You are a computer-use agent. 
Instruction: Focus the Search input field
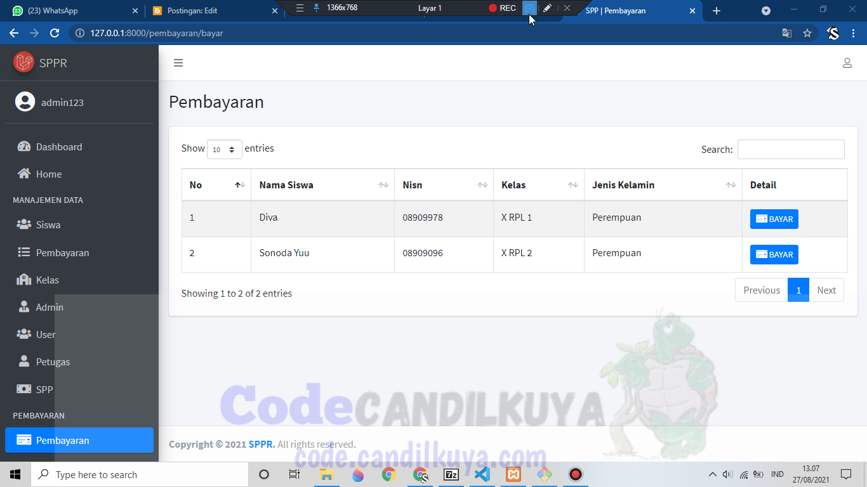[791, 149]
